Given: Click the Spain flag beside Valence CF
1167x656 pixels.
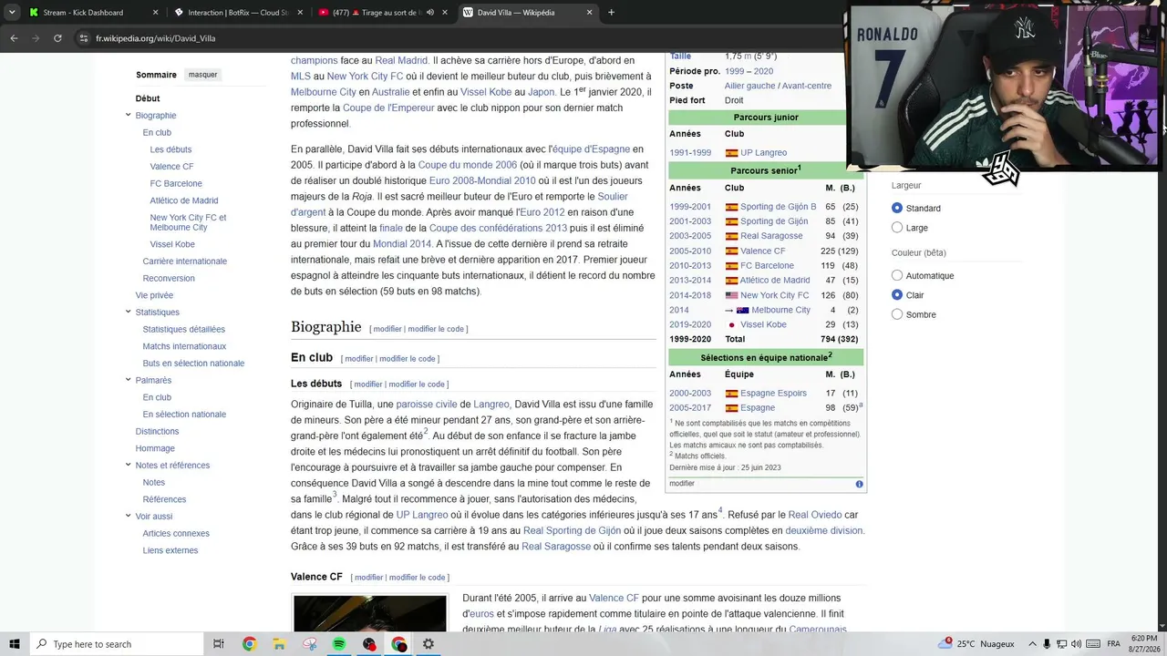Looking at the screenshot, I should coord(731,251).
